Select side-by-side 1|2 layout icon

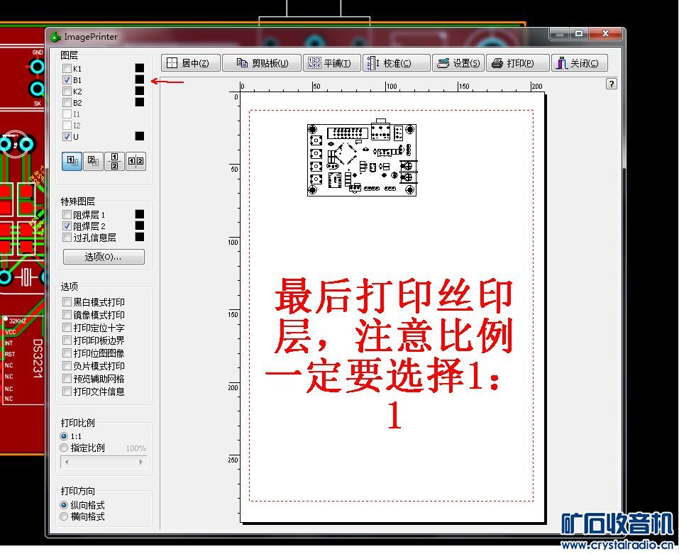point(136,162)
